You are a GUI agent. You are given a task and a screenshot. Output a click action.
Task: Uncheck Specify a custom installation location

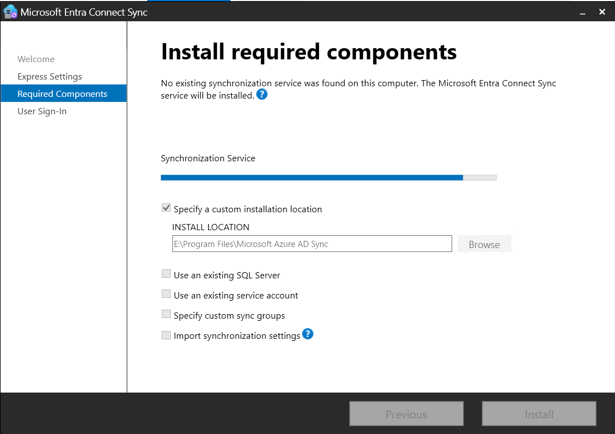(166, 207)
